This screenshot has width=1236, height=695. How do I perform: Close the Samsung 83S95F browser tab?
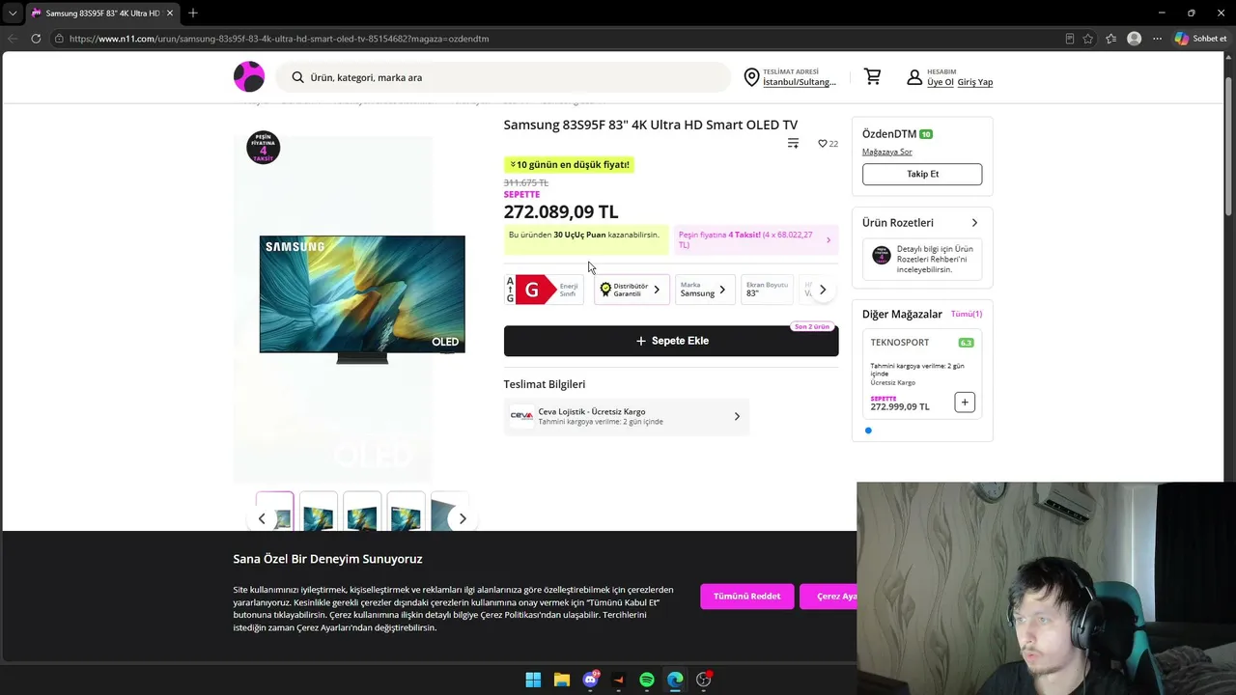point(170,14)
